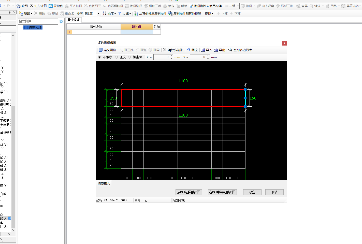Choose 从其他楼层复制构件

click(150, 13)
